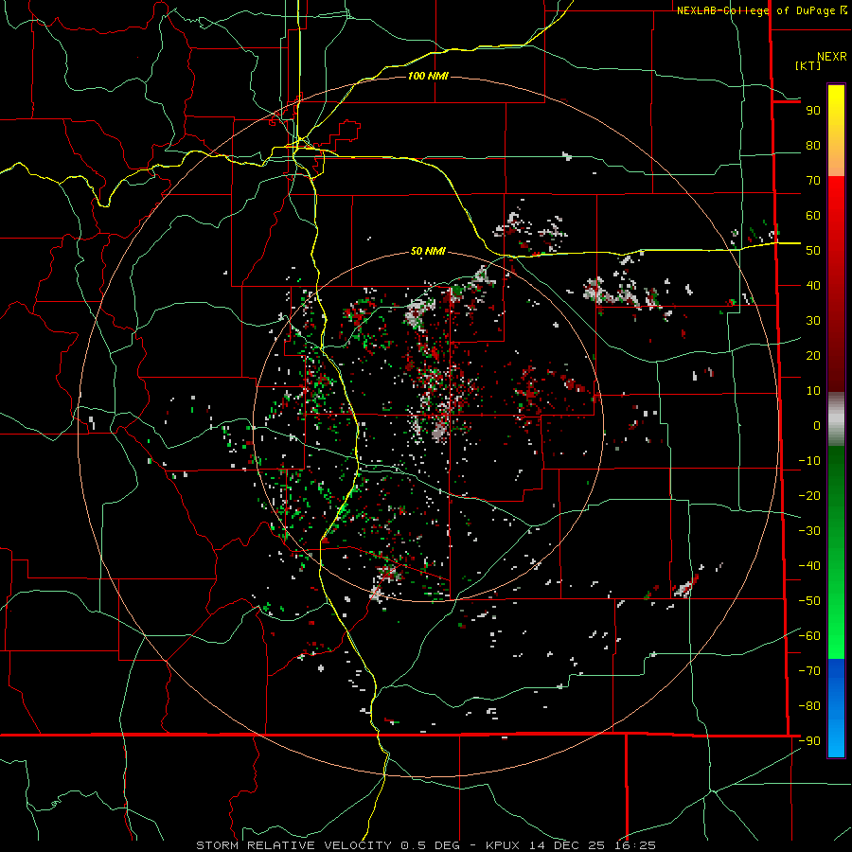Select the positive 30 tick on velocity scale
852x852 pixels.
pyautogui.click(x=813, y=321)
